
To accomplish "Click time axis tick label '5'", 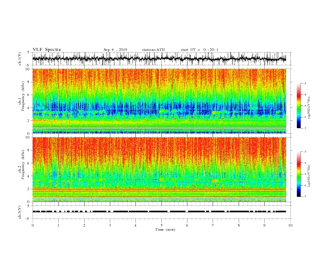I will point(161,225).
